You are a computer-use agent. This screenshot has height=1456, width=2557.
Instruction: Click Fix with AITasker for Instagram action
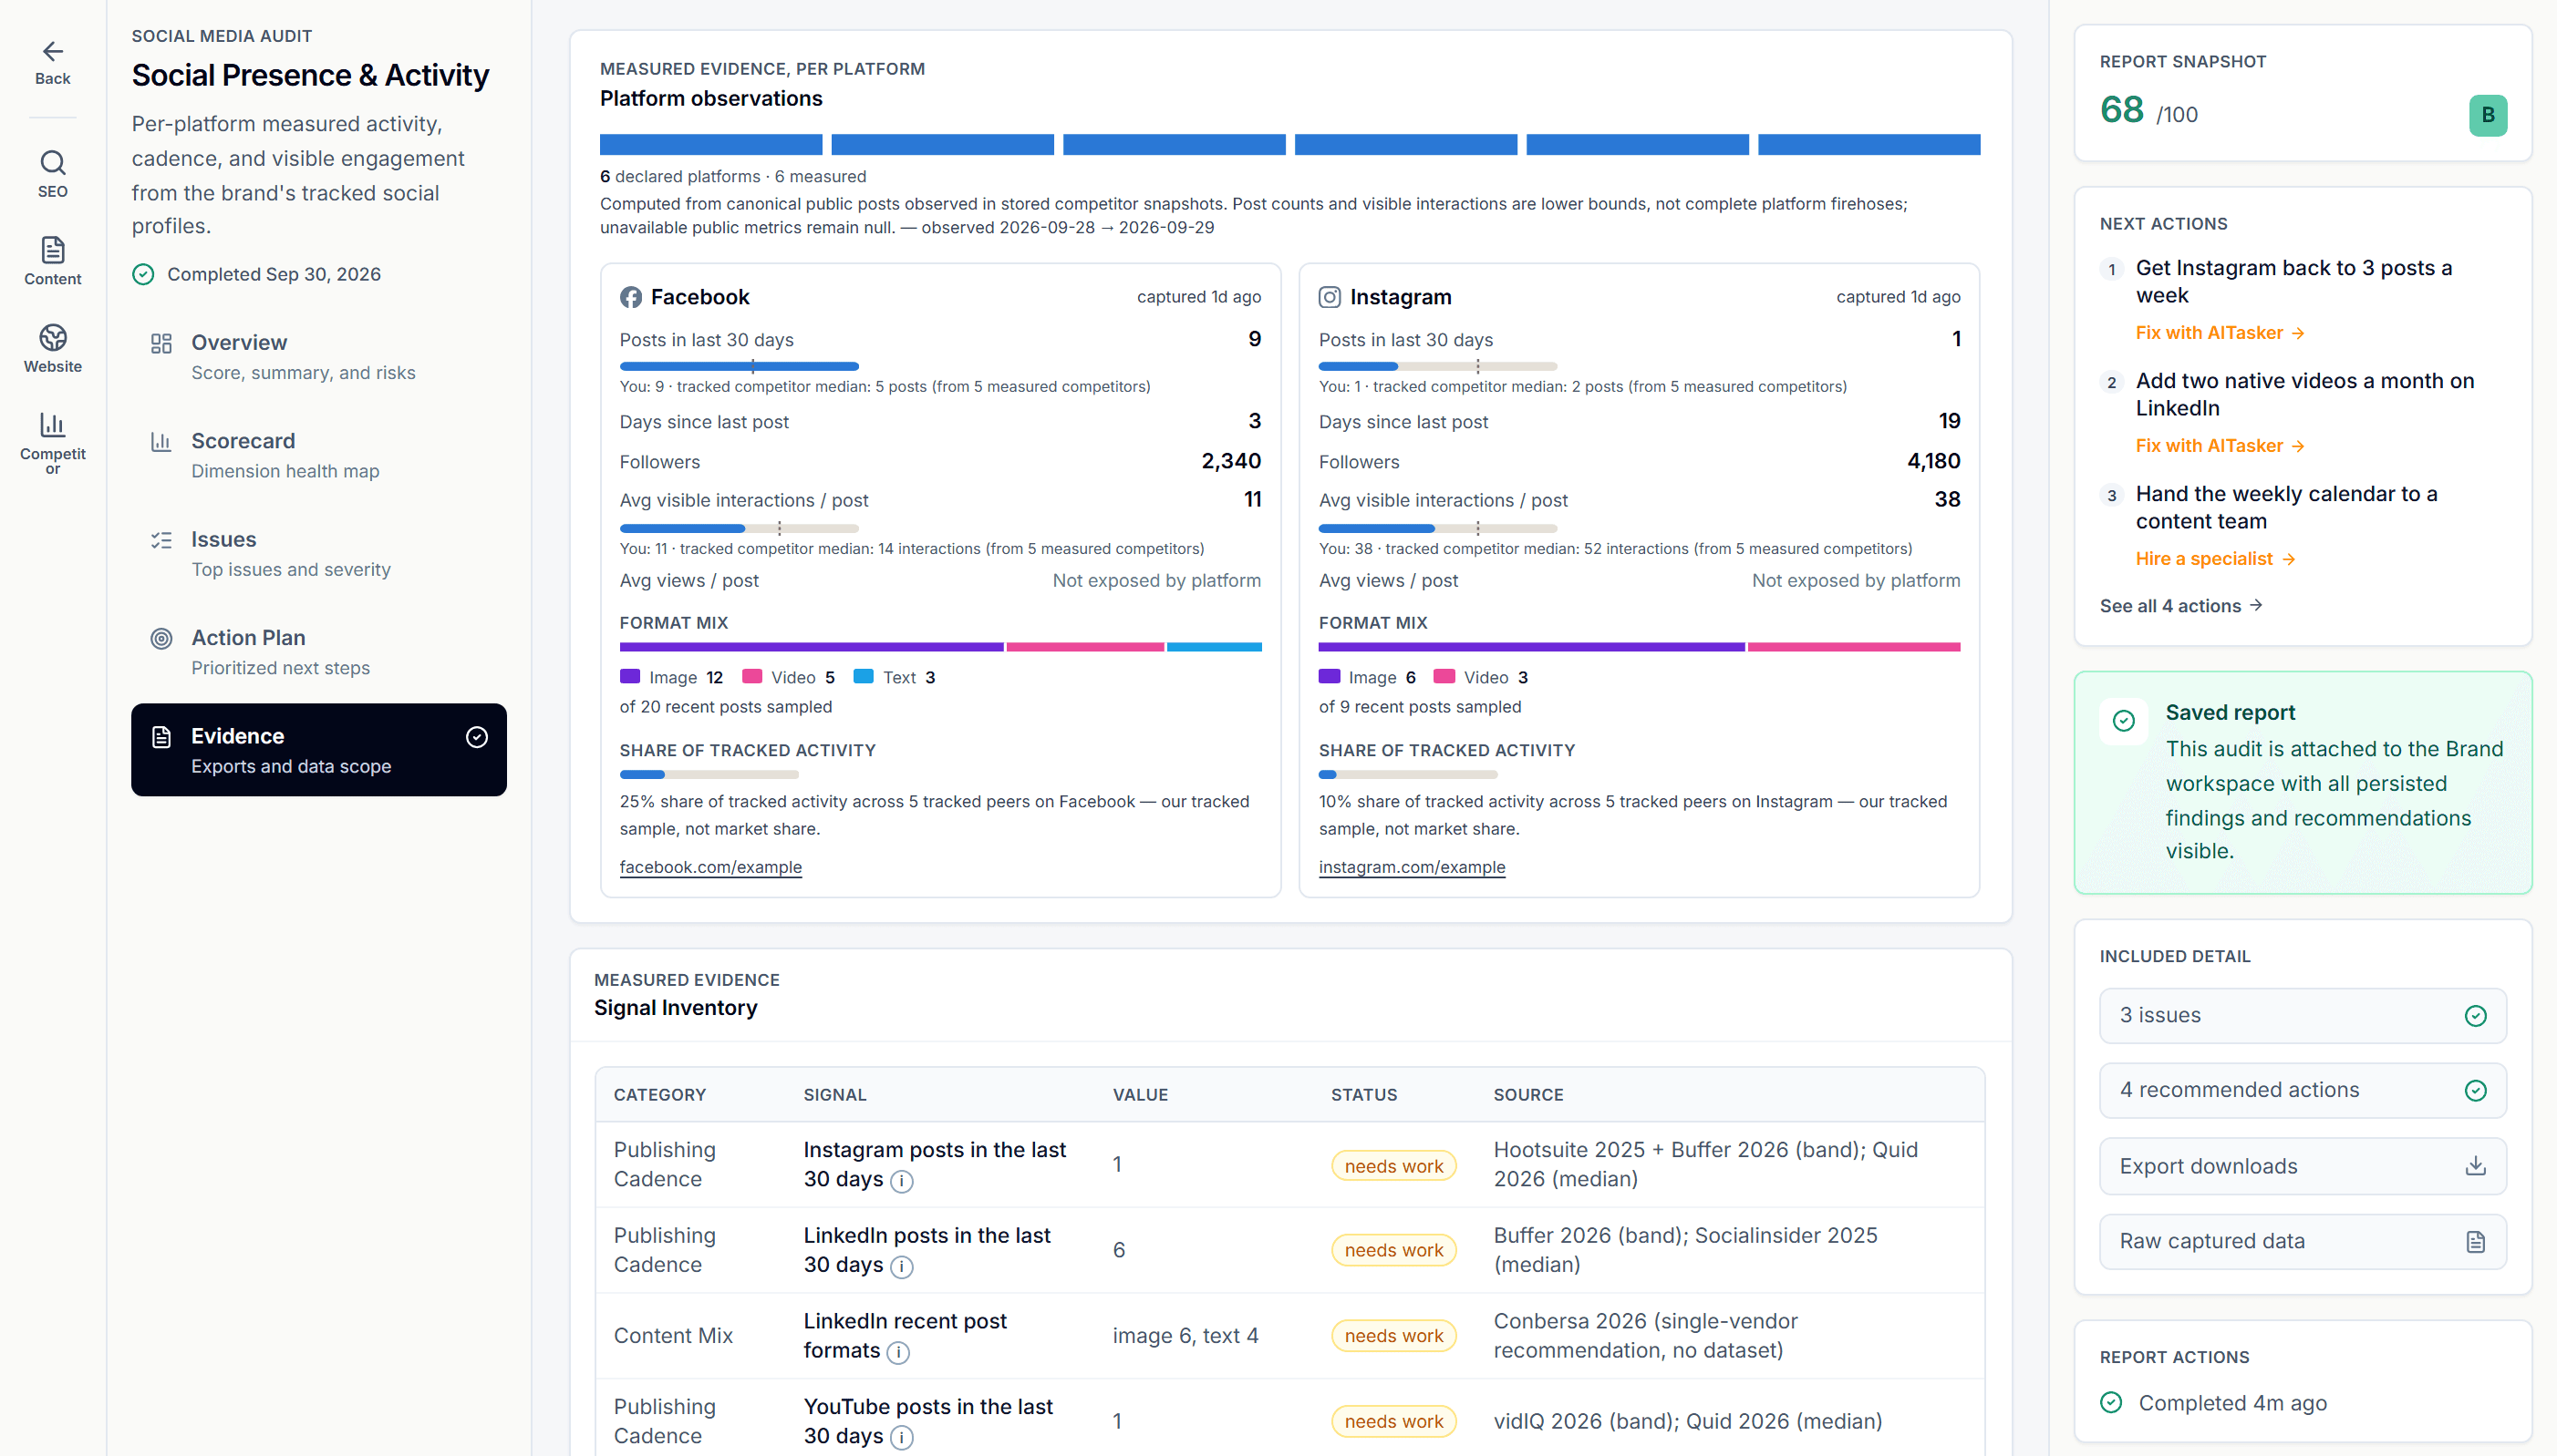[2220, 333]
